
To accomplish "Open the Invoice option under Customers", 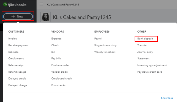I will (13, 39).
